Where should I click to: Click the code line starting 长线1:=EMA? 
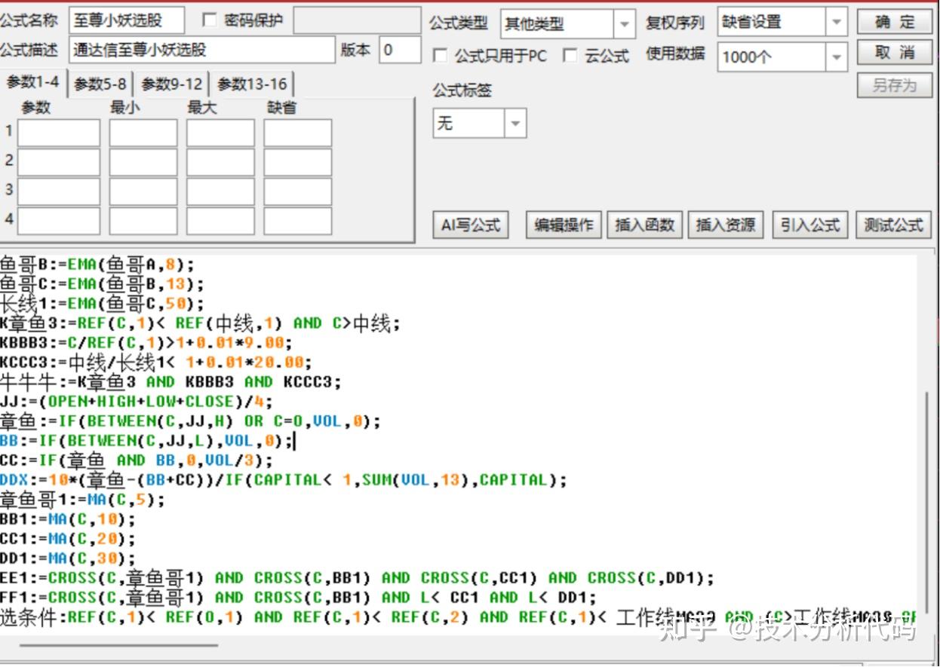pyautogui.click(x=102, y=304)
